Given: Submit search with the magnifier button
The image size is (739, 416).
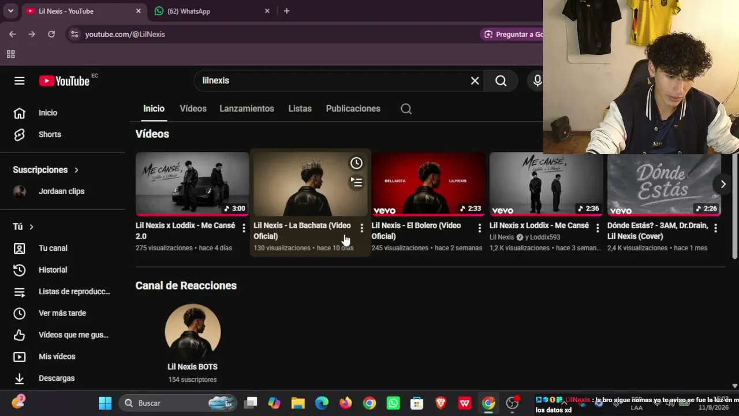Looking at the screenshot, I should 501,81.
